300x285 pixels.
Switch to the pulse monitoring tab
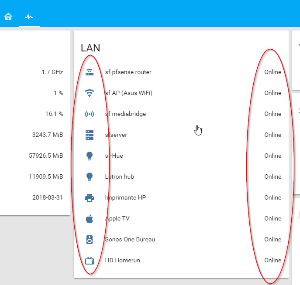point(29,17)
